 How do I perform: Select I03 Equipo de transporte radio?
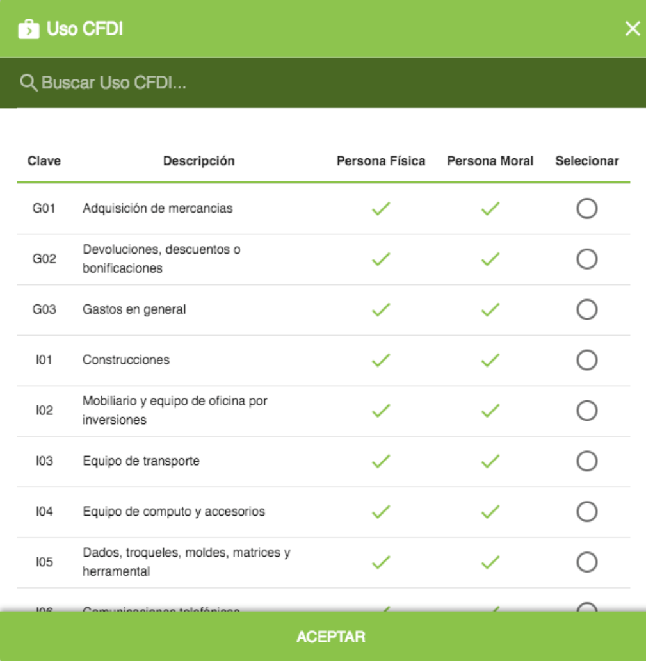point(586,461)
